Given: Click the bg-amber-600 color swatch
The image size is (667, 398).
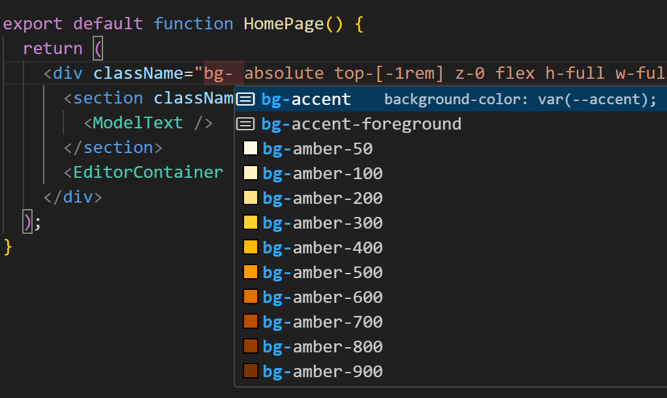Looking at the screenshot, I should click(251, 297).
